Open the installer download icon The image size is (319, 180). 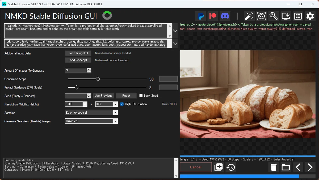[x=286, y=16]
